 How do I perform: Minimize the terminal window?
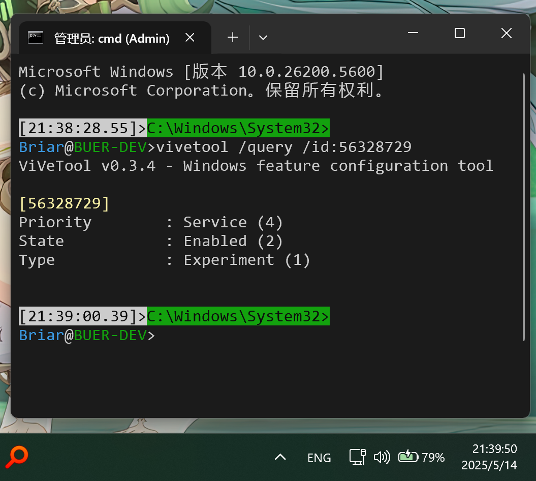coord(413,34)
